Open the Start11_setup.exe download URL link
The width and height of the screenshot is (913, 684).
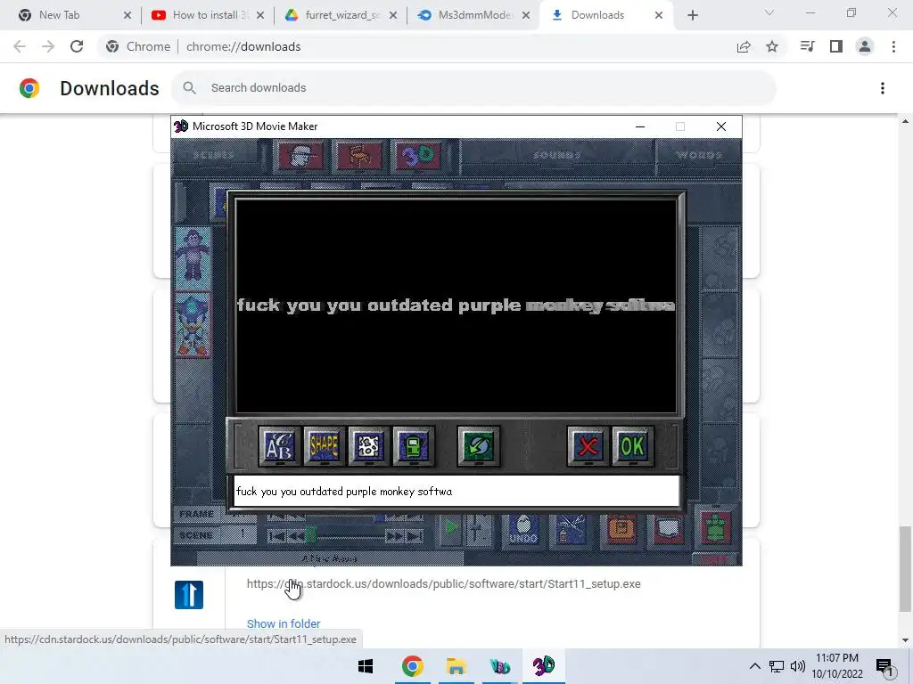tap(443, 584)
